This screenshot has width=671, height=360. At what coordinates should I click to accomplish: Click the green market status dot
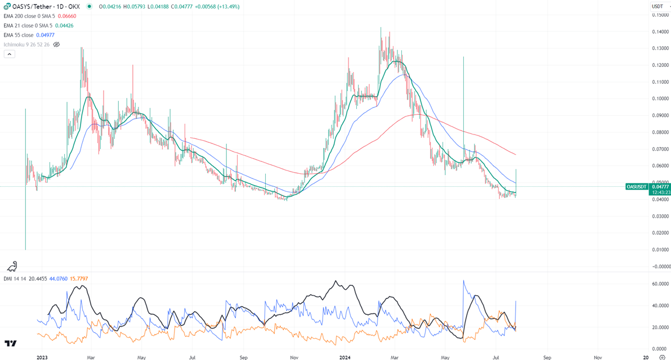(x=89, y=6)
